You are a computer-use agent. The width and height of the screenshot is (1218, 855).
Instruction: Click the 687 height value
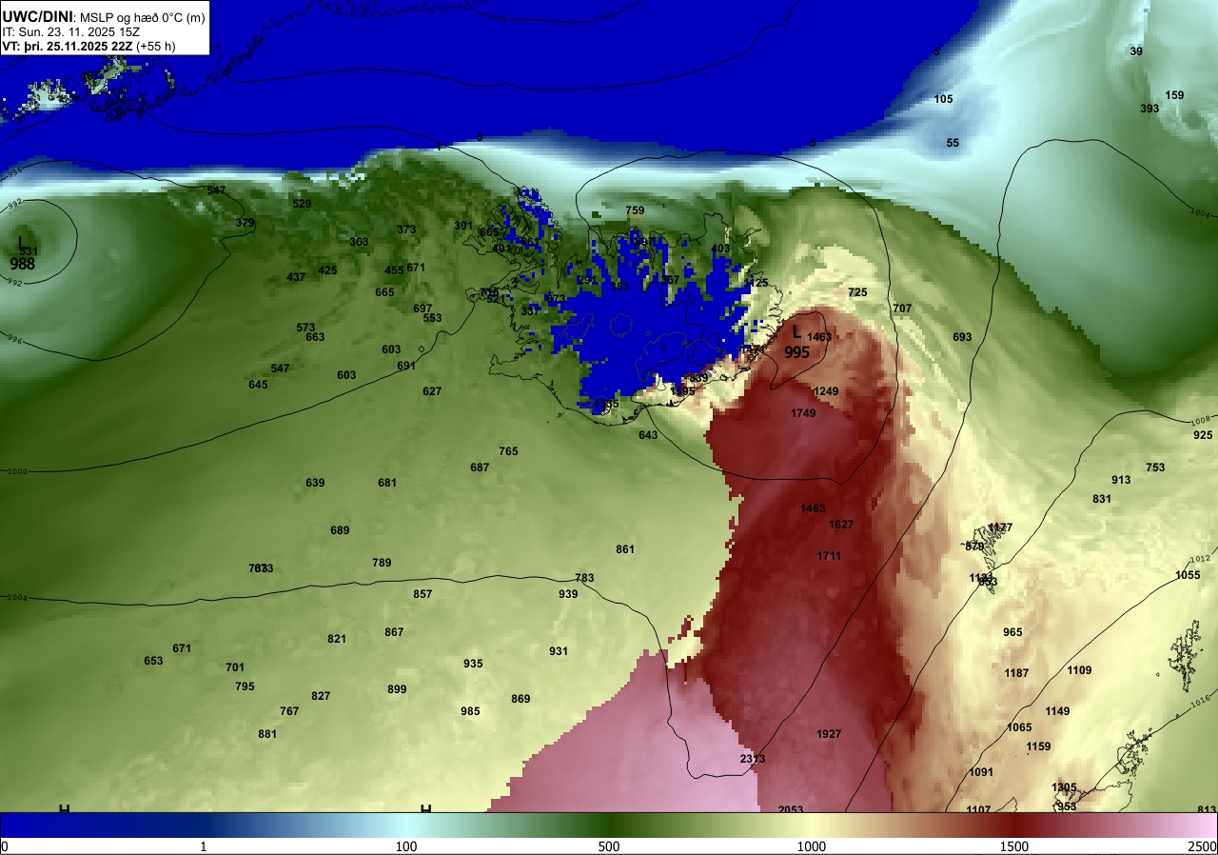pos(480,467)
